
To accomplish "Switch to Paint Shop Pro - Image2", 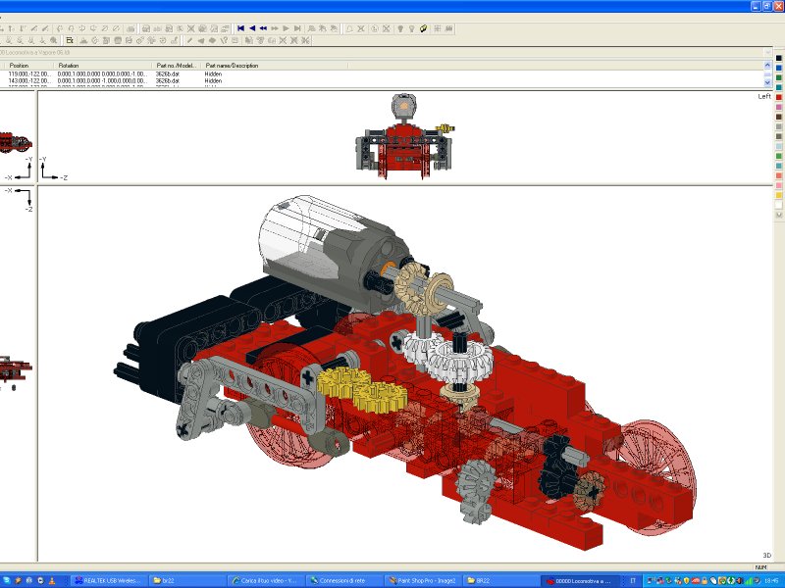I will [423, 580].
